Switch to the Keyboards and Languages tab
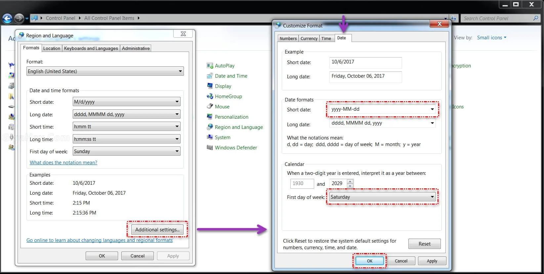544x274 pixels. [x=91, y=49]
